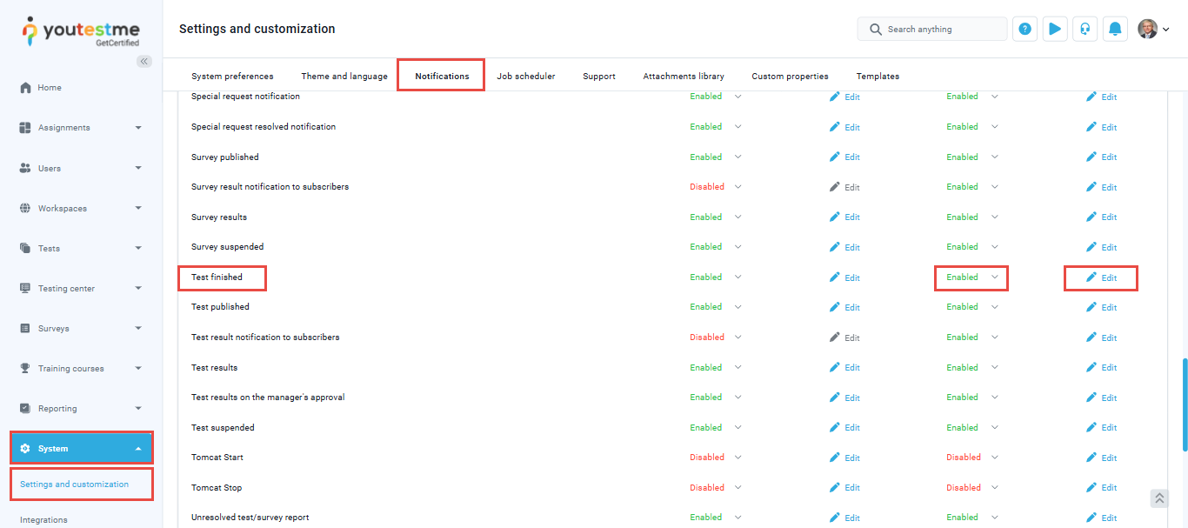Switch to Job scheduler tab
Viewport: 1188px width, 528px height.
pos(526,77)
